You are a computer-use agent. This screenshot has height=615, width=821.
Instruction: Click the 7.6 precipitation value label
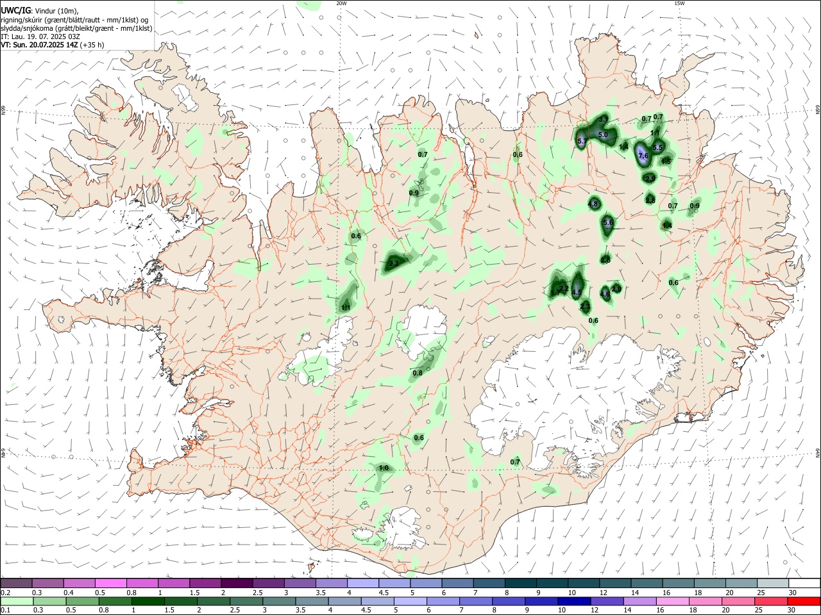[643, 156]
